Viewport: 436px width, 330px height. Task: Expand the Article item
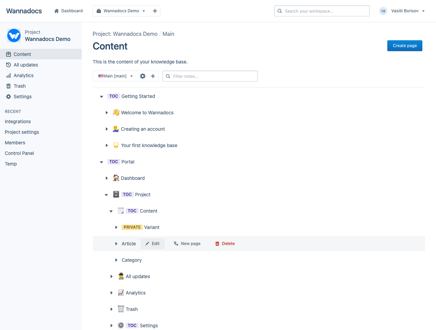pos(116,244)
